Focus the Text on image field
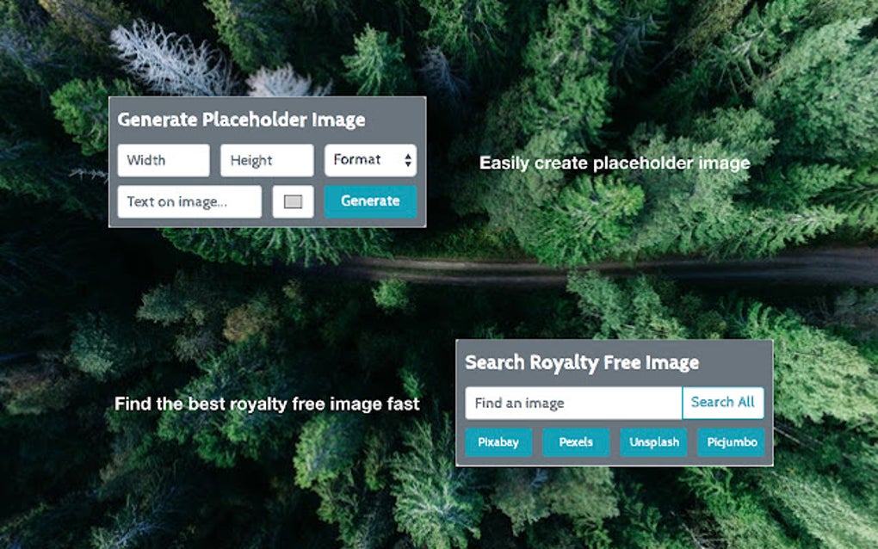This screenshot has width=878, height=549. 189,201
